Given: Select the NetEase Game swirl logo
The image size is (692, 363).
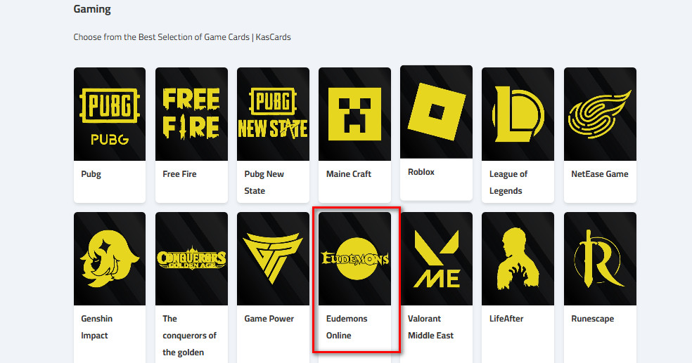Looking at the screenshot, I should [600, 114].
